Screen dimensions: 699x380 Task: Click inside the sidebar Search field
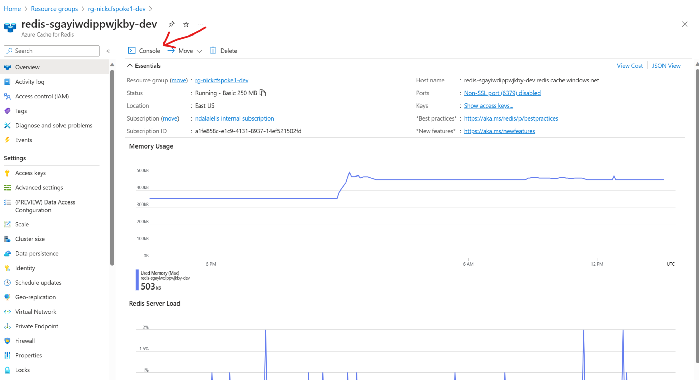coord(51,51)
